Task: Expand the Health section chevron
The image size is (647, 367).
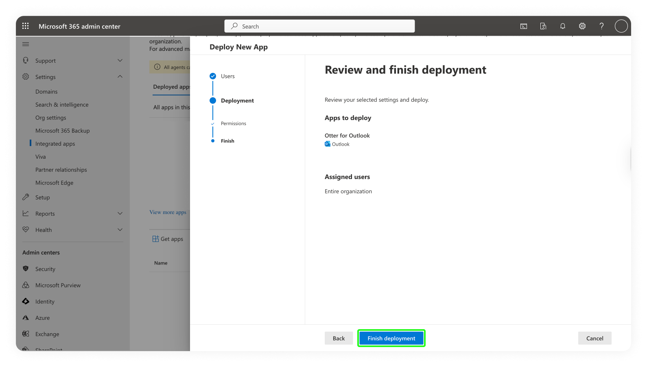Action: pos(120,230)
